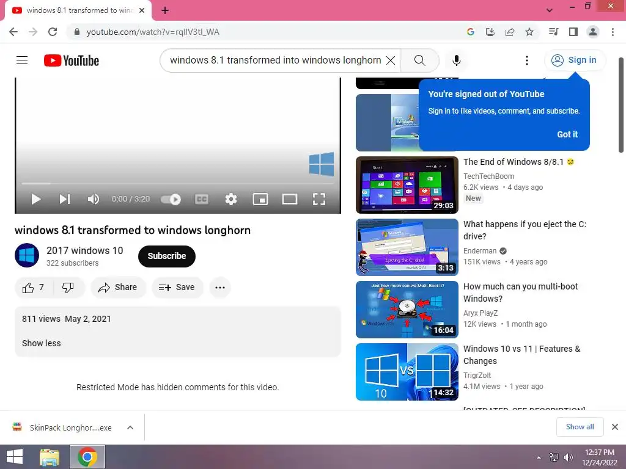Close the YouTube tab
Viewport: 626px width, 469px height.
click(142, 10)
